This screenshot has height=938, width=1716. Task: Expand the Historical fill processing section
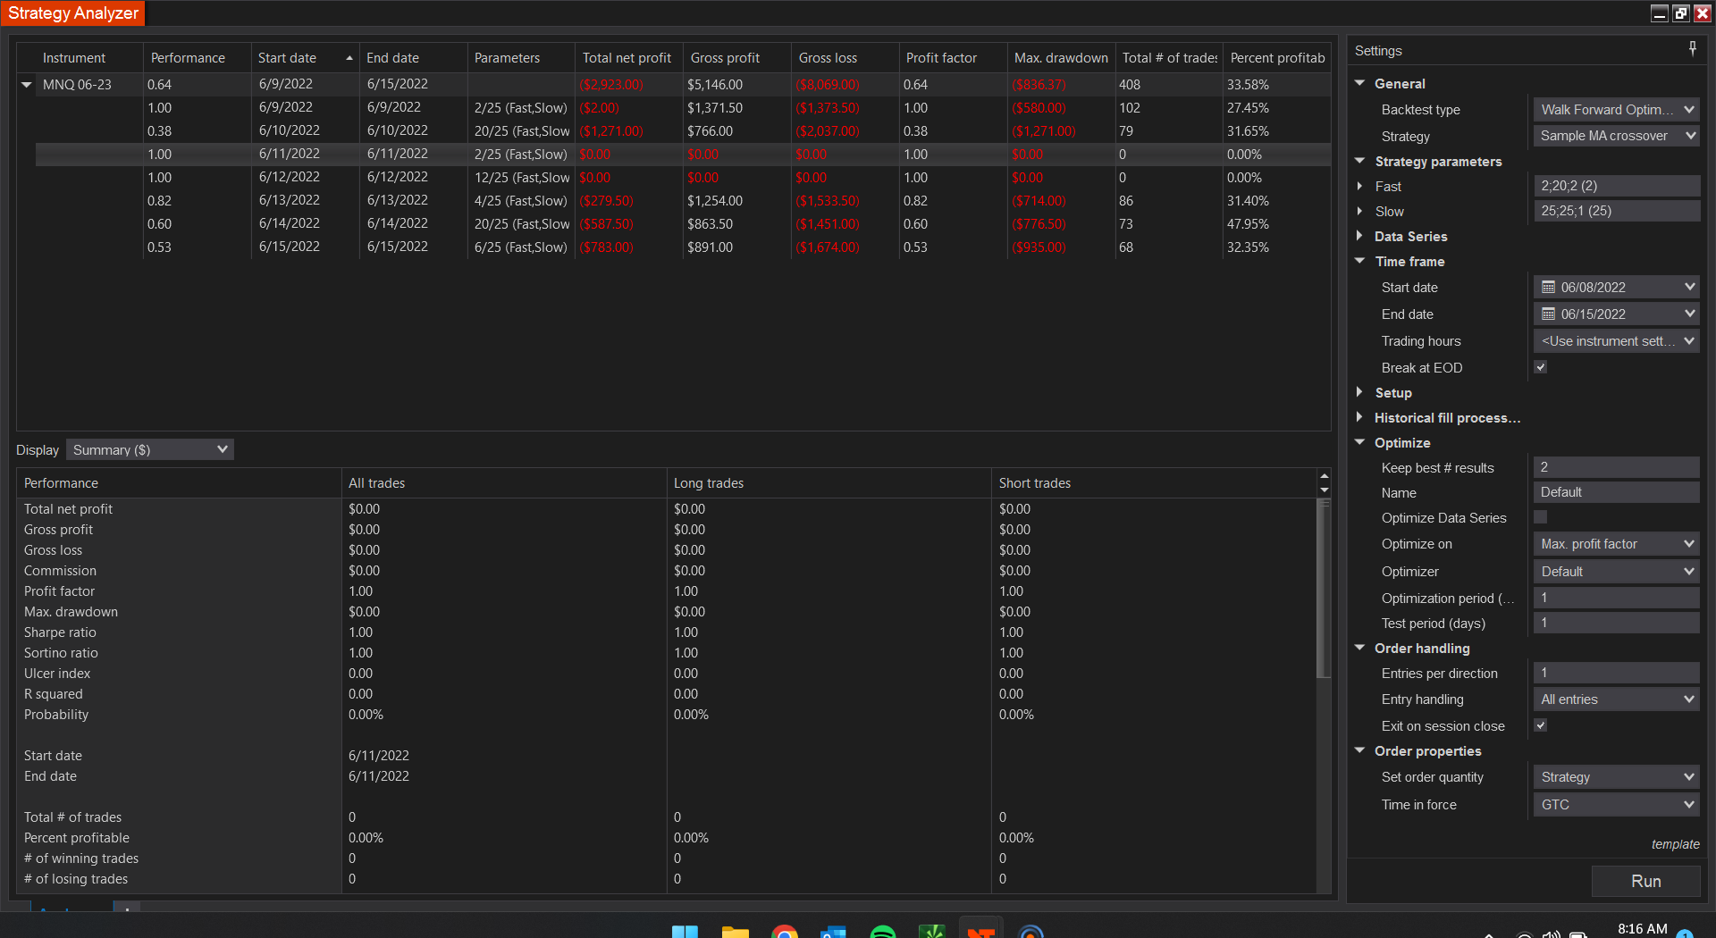tap(1360, 417)
